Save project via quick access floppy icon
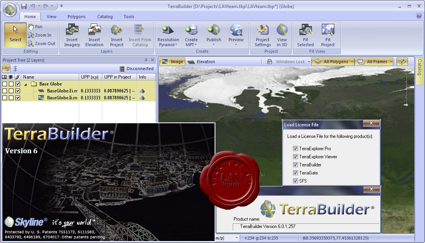 [x=24, y=6]
